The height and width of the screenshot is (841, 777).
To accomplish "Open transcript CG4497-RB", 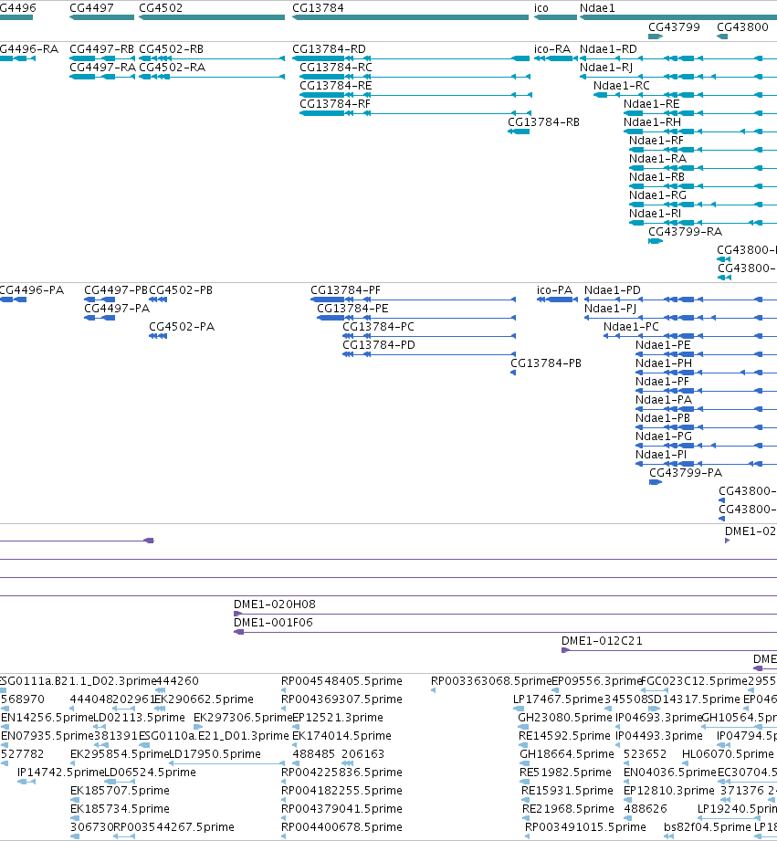I will pyautogui.click(x=102, y=49).
